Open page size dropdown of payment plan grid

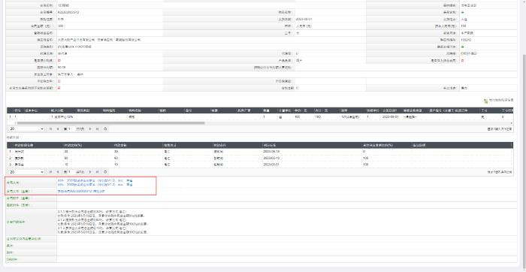click(26, 172)
